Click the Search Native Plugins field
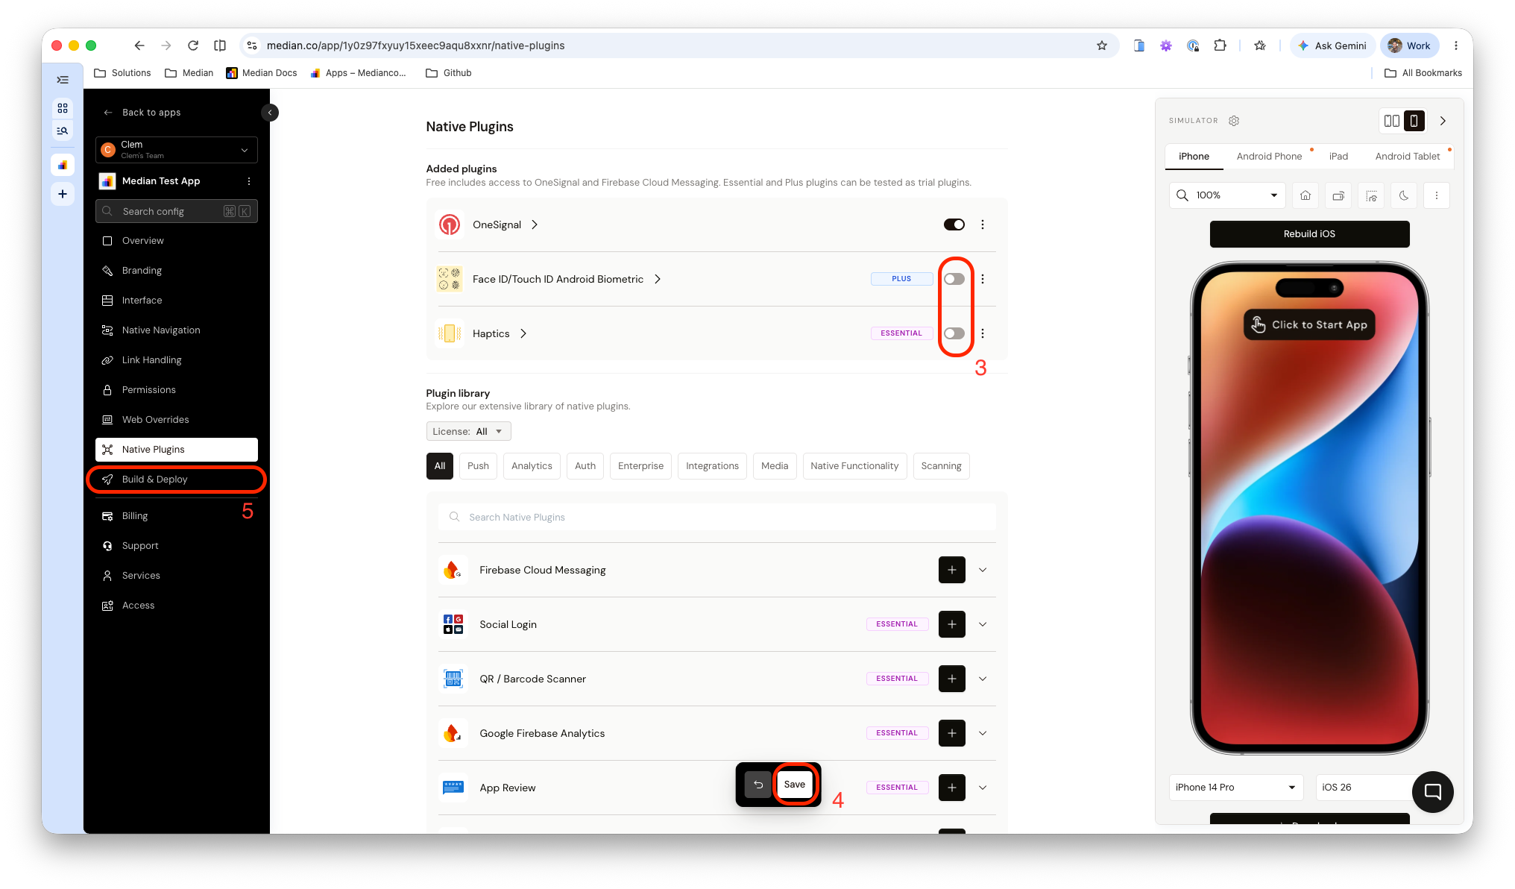This screenshot has height=889, width=1515. pyautogui.click(x=717, y=517)
